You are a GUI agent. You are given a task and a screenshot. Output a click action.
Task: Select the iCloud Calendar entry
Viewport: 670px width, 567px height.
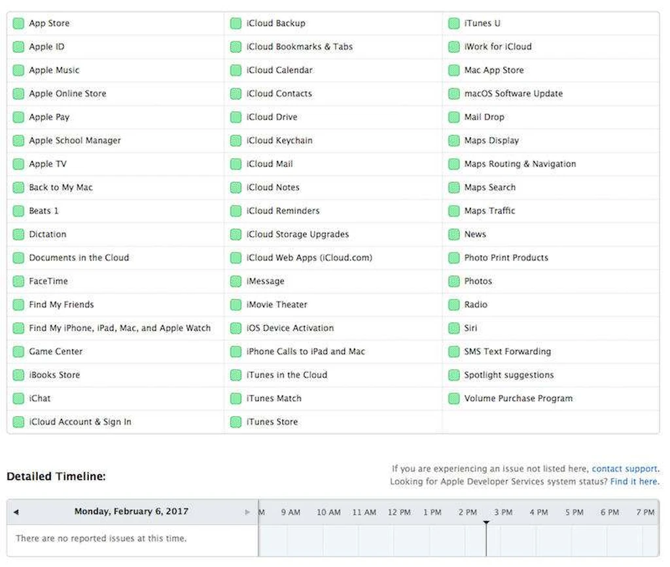tap(279, 71)
